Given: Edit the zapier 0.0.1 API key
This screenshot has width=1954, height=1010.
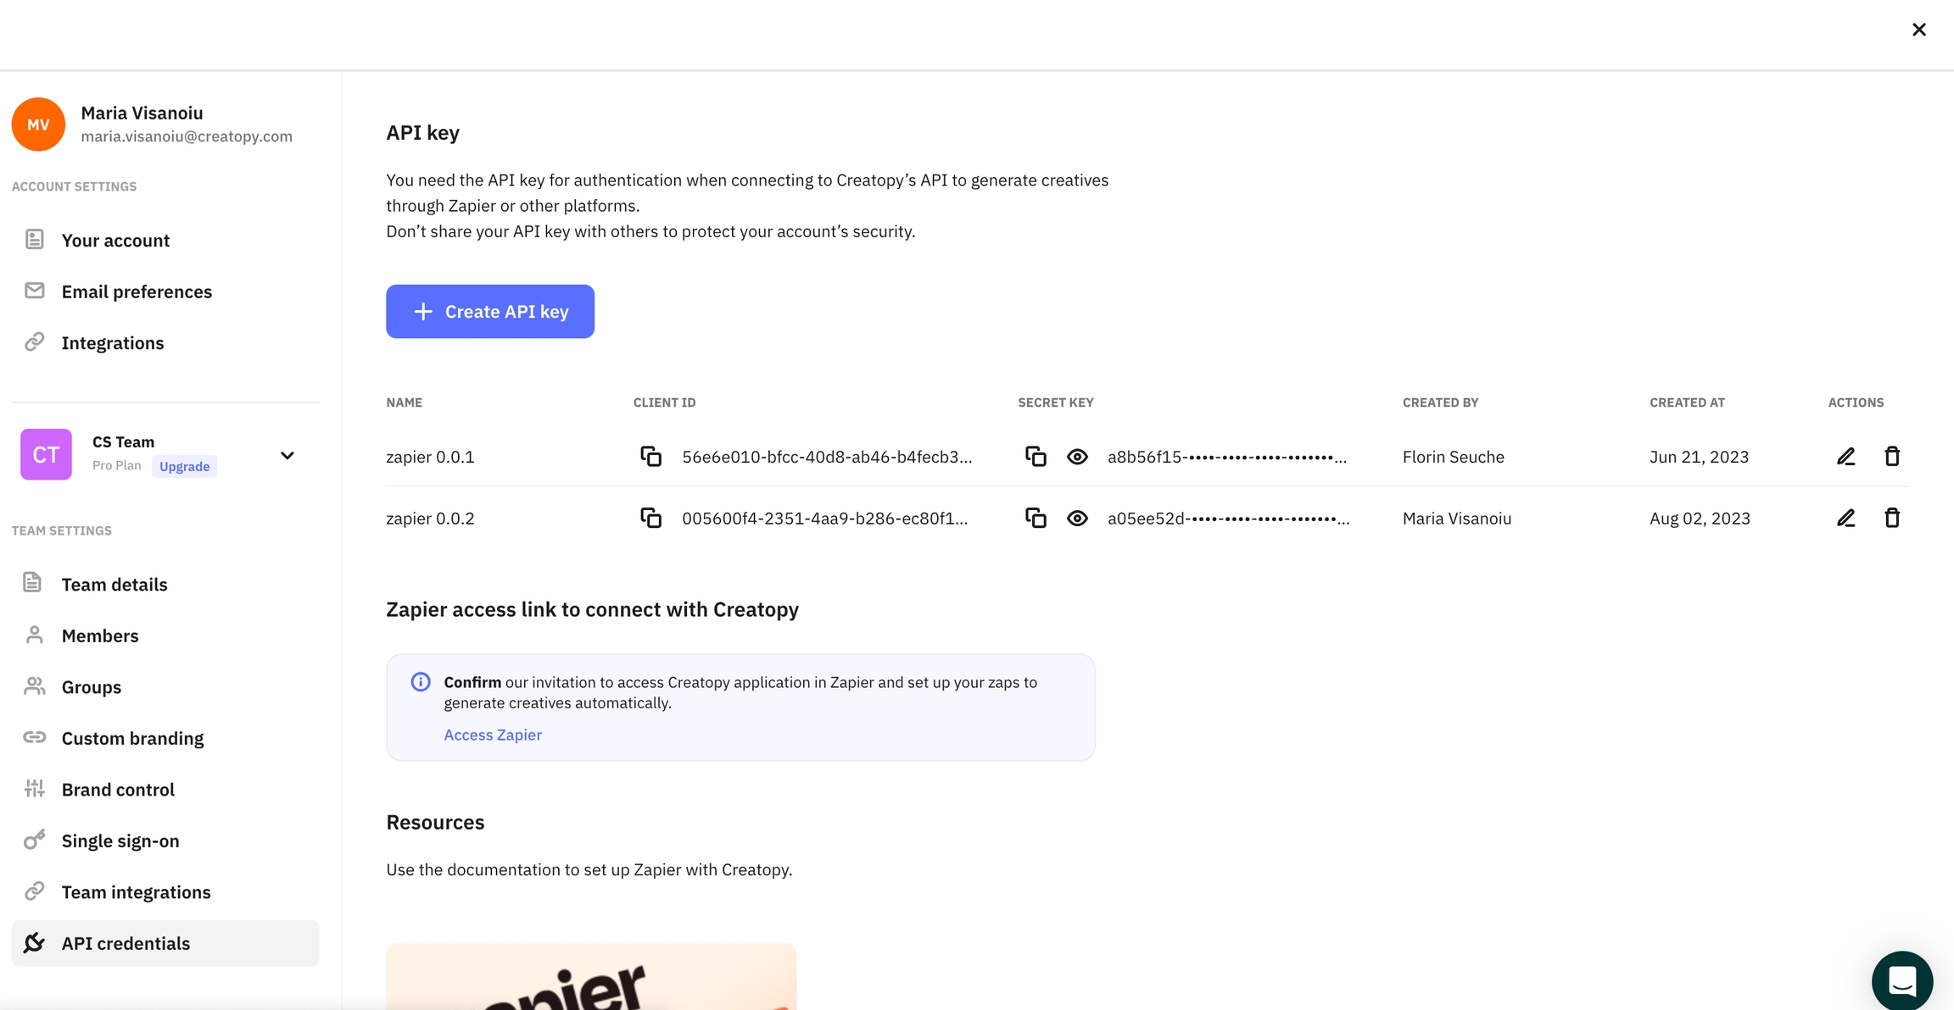Looking at the screenshot, I should [x=1845, y=457].
